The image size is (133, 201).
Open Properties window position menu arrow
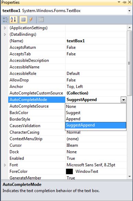[119, 2]
